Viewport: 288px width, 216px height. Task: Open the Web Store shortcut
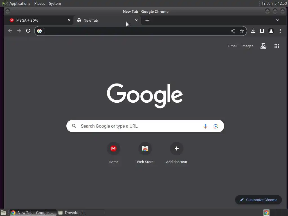[145, 153]
